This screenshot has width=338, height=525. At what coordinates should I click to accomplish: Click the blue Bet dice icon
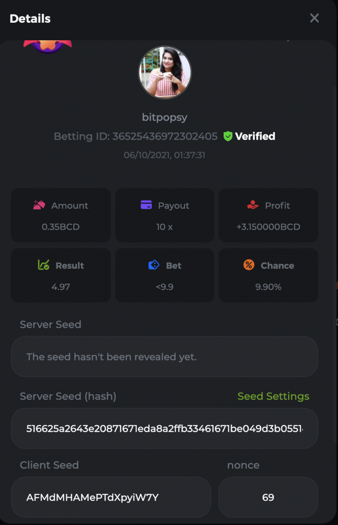point(154,265)
